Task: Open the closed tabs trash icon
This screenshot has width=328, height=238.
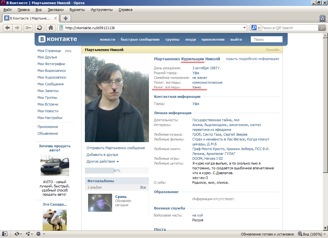Action: coord(323,18)
